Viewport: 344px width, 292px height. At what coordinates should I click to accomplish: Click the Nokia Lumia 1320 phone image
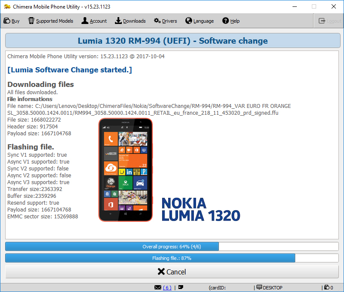pos(125,169)
